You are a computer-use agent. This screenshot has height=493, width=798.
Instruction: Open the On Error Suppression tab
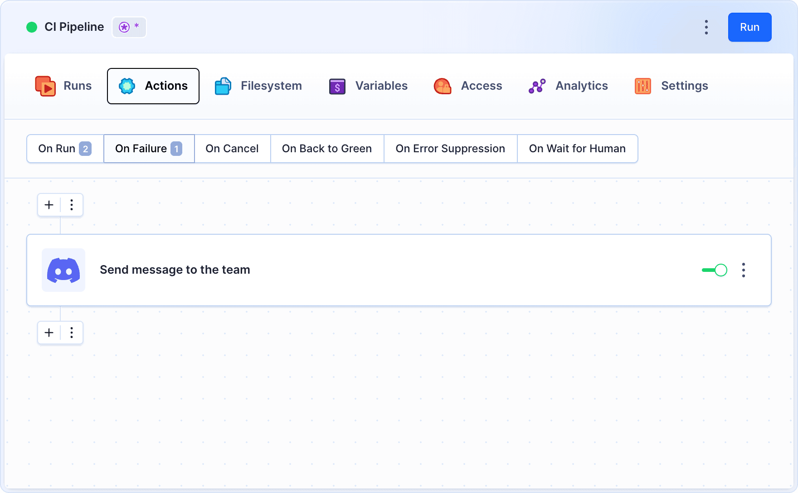point(450,149)
